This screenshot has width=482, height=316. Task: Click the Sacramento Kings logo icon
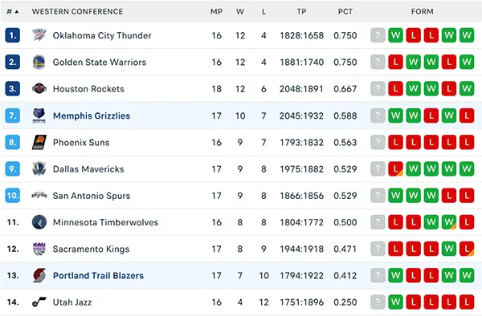tap(39, 249)
